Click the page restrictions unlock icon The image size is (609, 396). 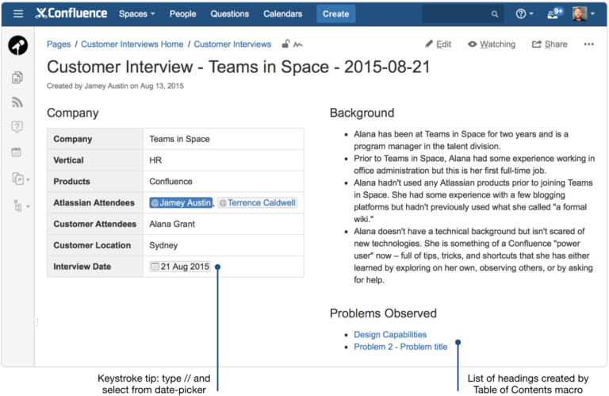pyautogui.click(x=285, y=44)
